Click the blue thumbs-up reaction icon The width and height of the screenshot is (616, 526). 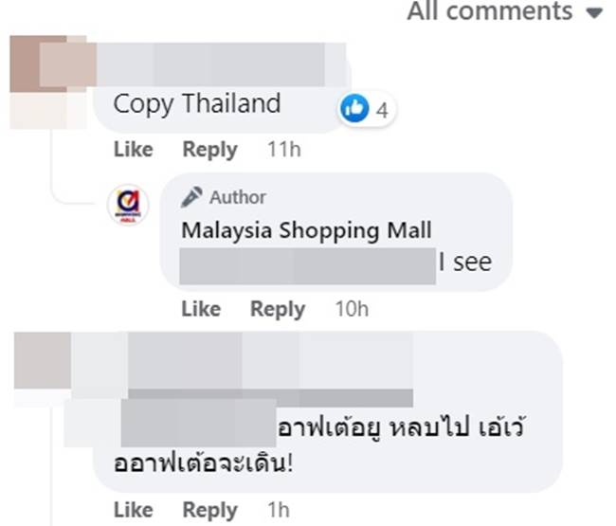(x=354, y=108)
